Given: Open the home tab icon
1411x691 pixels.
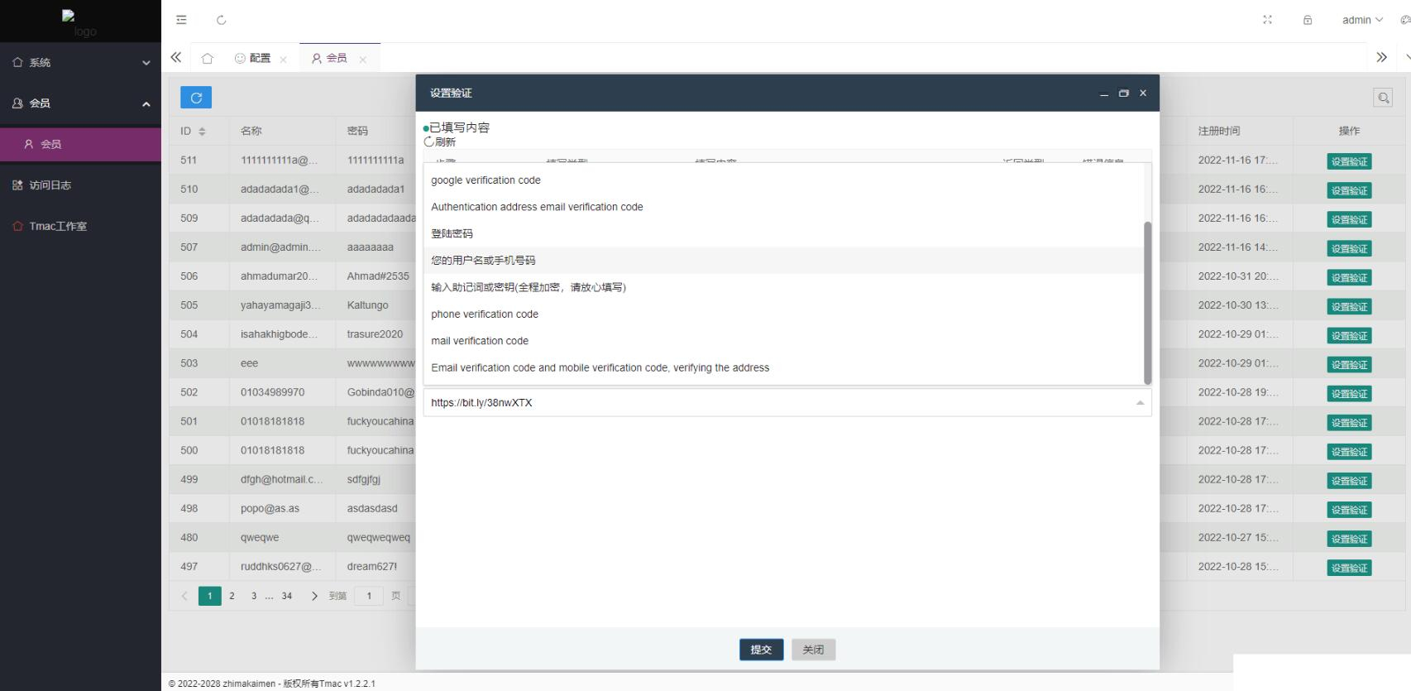Looking at the screenshot, I should tap(207, 58).
